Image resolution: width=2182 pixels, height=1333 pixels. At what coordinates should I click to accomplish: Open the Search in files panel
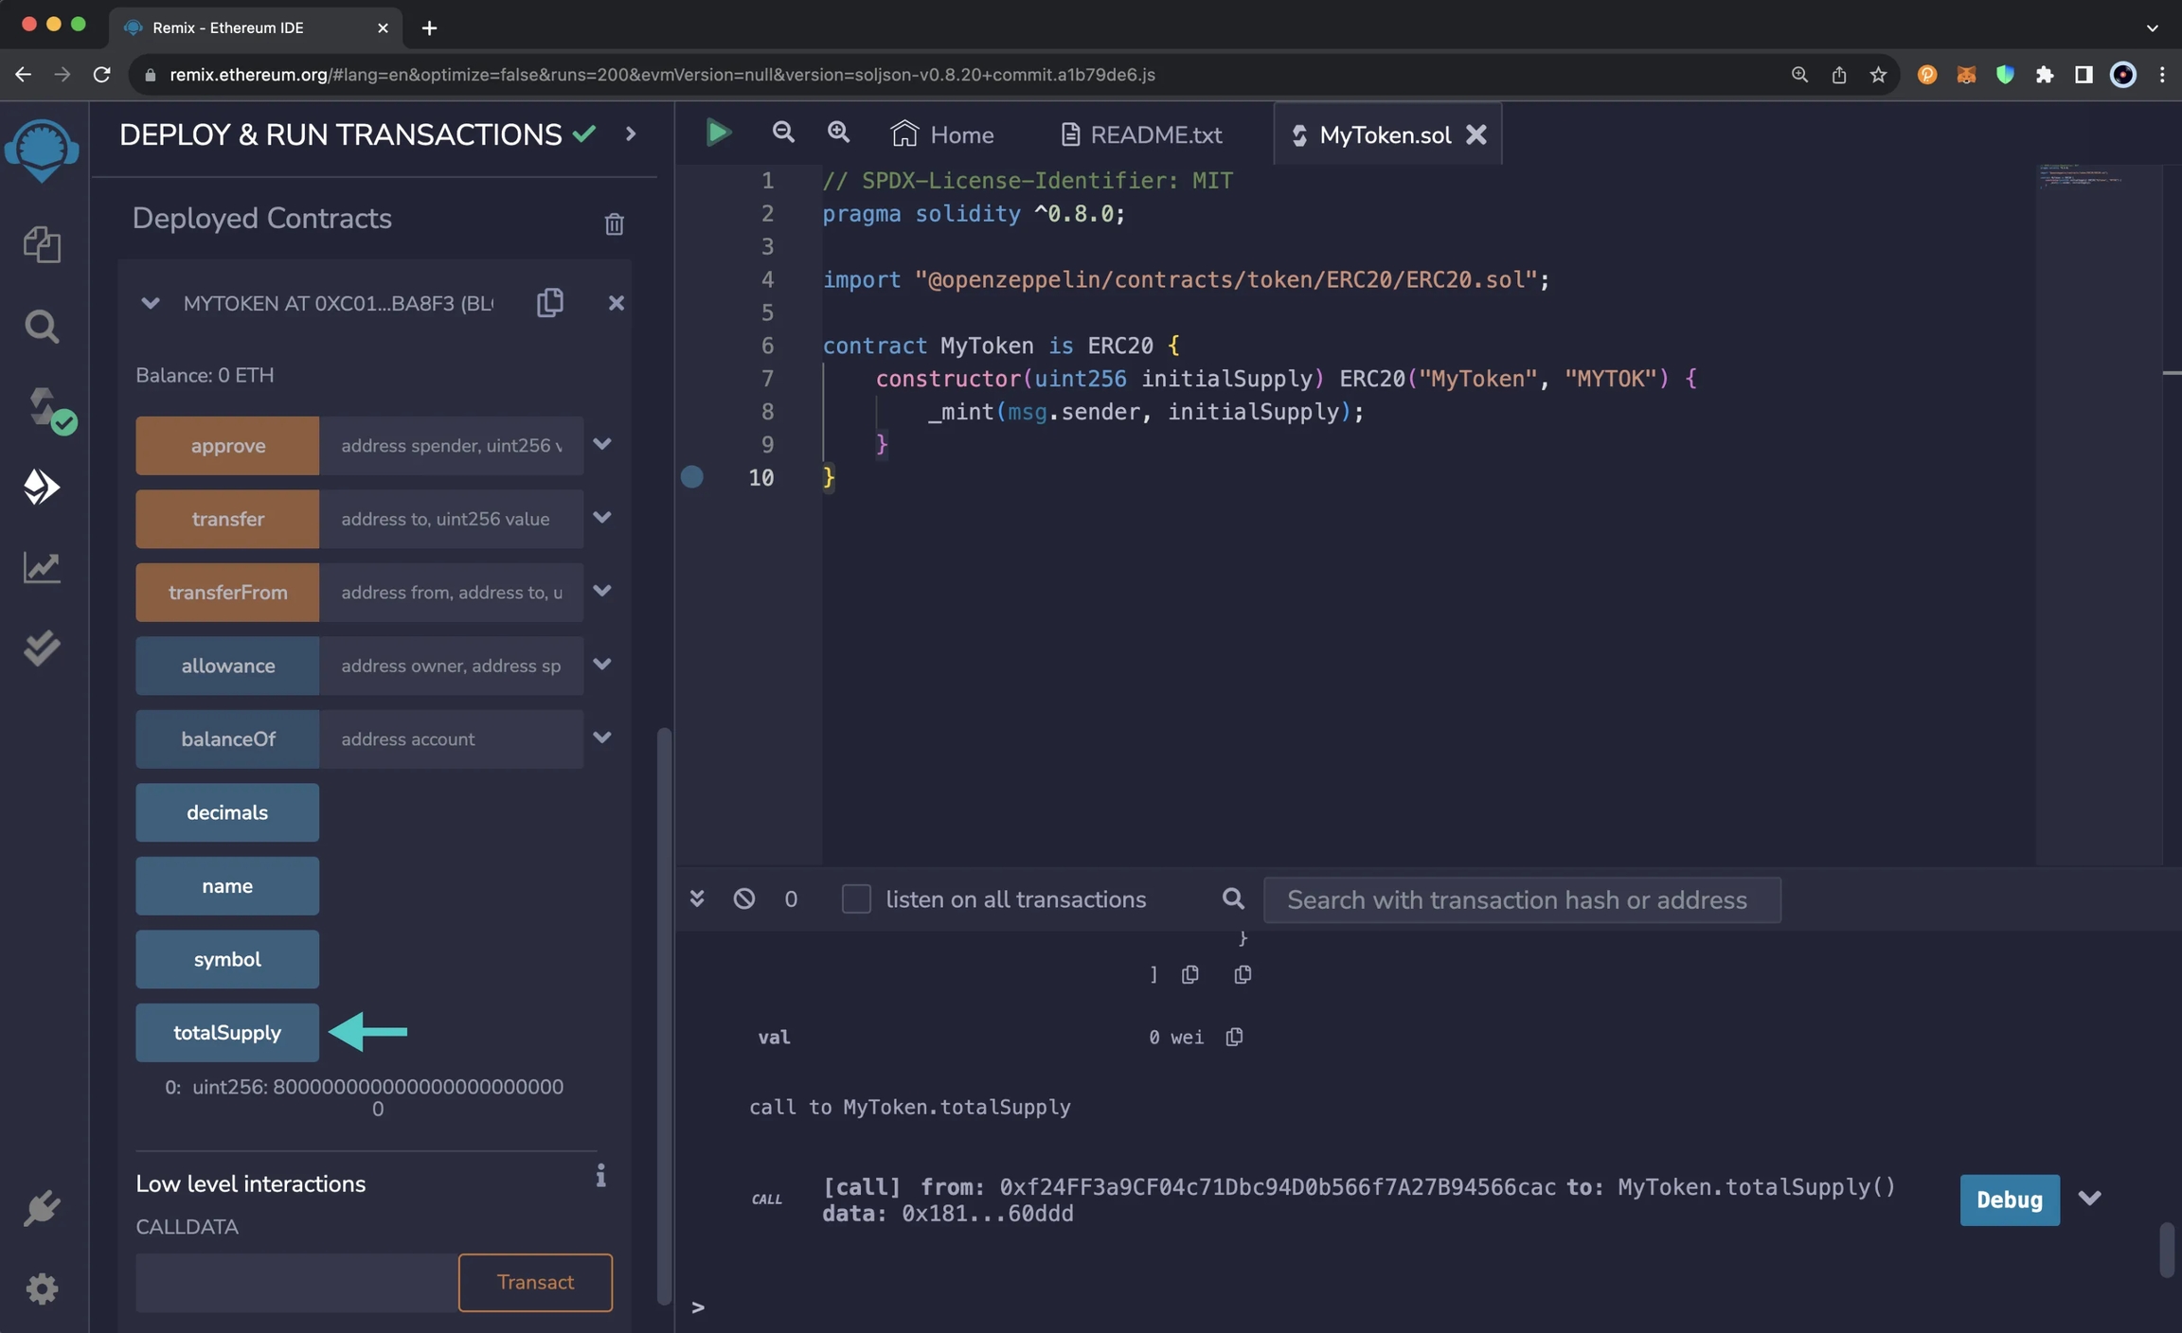tap(42, 327)
